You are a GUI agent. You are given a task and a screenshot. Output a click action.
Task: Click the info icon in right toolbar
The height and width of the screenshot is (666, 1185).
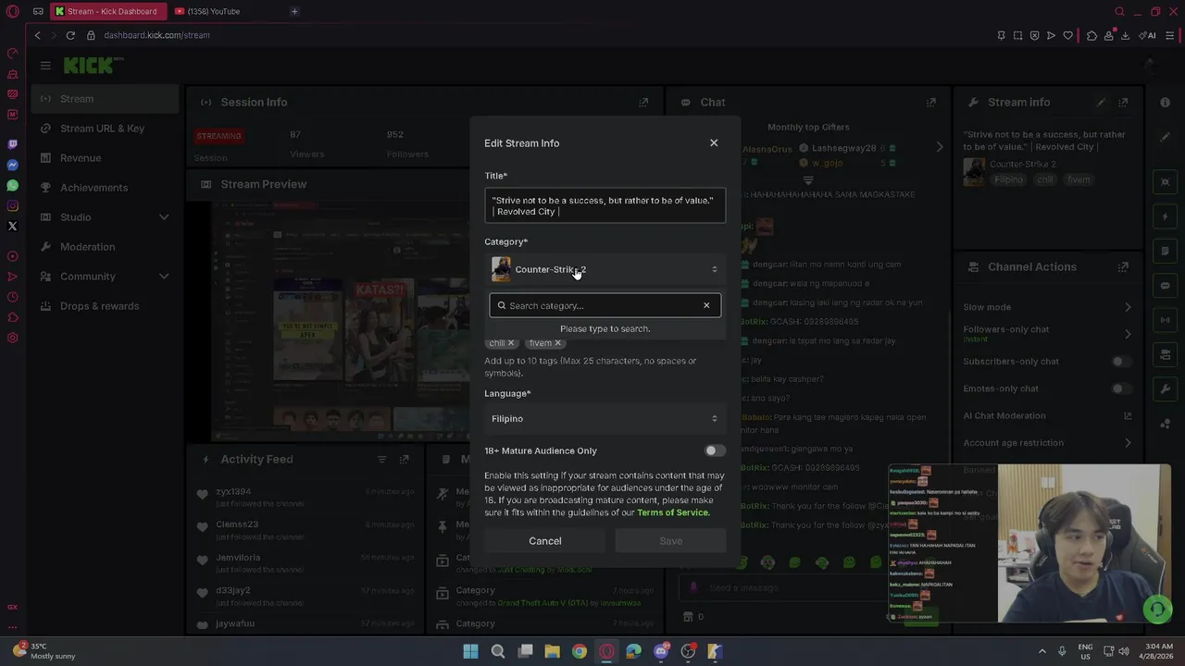point(1166,103)
